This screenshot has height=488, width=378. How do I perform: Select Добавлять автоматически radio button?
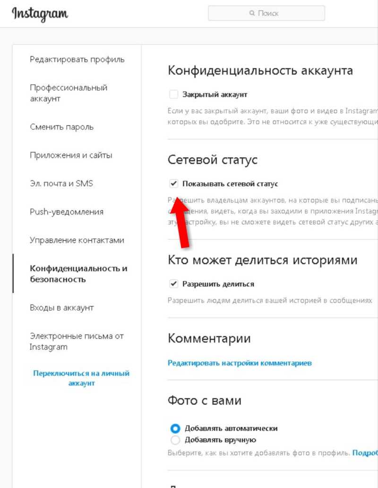click(175, 428)
